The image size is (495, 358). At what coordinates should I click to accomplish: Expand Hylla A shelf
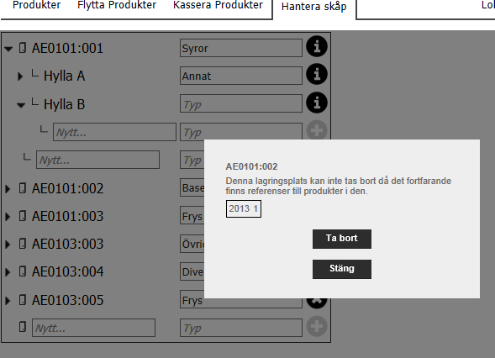coord(20,76)
